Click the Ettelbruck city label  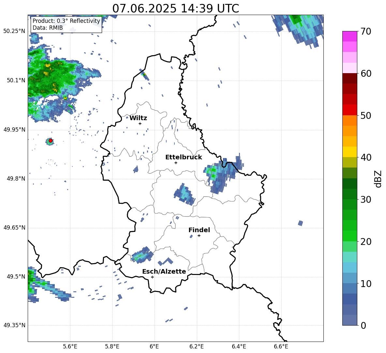[184, 157]
